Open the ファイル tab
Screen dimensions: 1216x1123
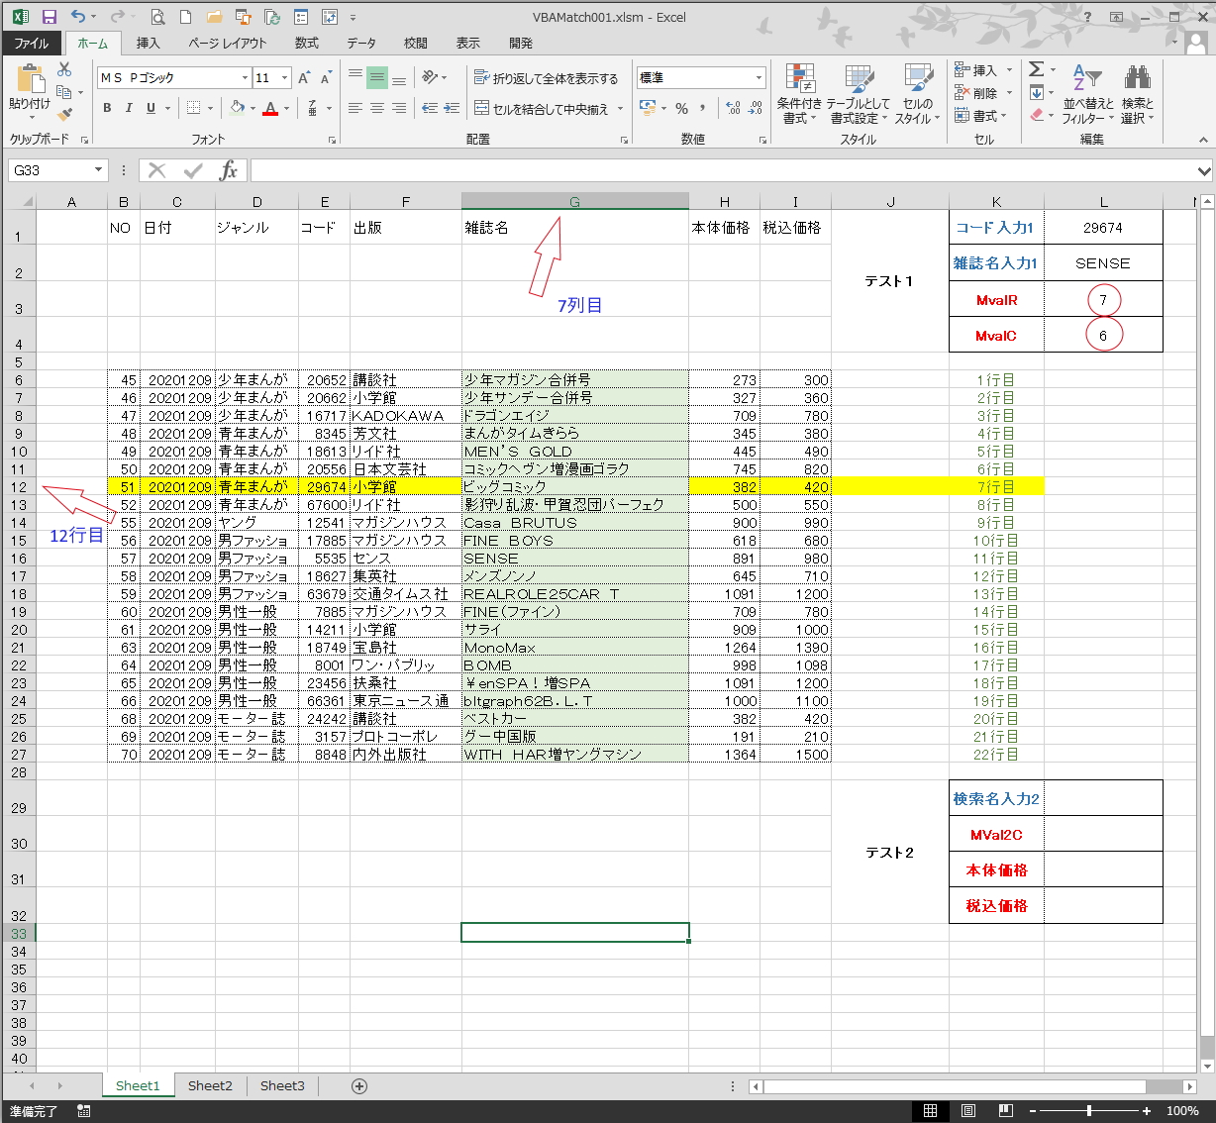click(32, 44)
